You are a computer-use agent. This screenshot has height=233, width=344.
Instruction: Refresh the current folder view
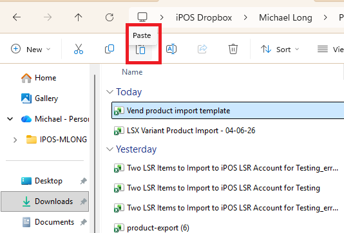(110, 17)
